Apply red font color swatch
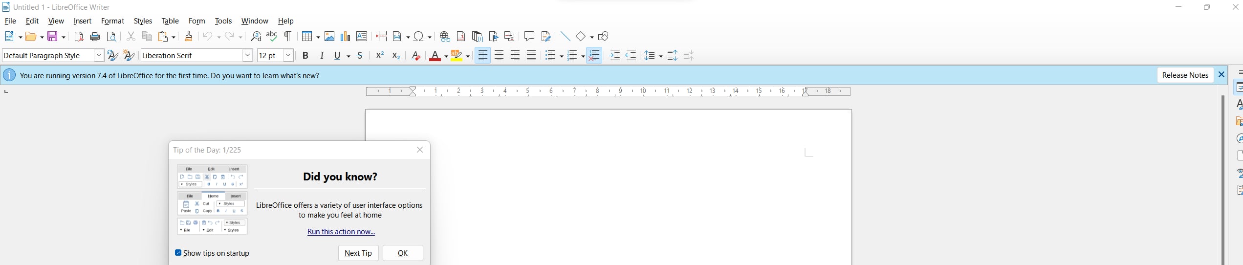Viewport: 1243px width, 265px height. point(435,56)
